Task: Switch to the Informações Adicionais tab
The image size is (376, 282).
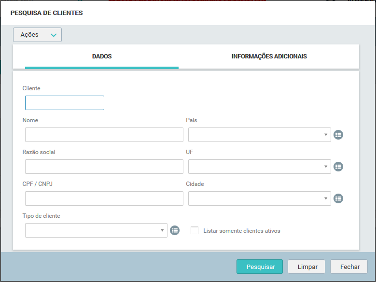Action: coord(269,56)
